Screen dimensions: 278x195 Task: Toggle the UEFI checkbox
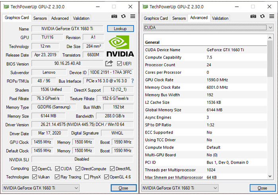(x=120, y=63)
